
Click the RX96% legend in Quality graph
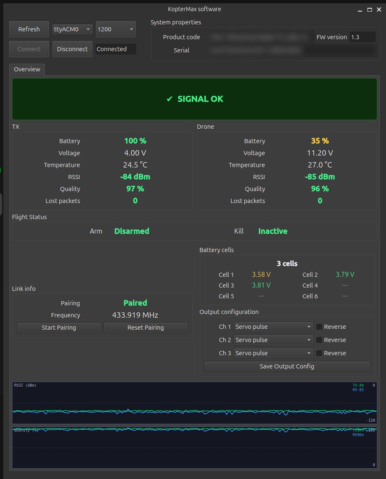[x=358, y=435]
